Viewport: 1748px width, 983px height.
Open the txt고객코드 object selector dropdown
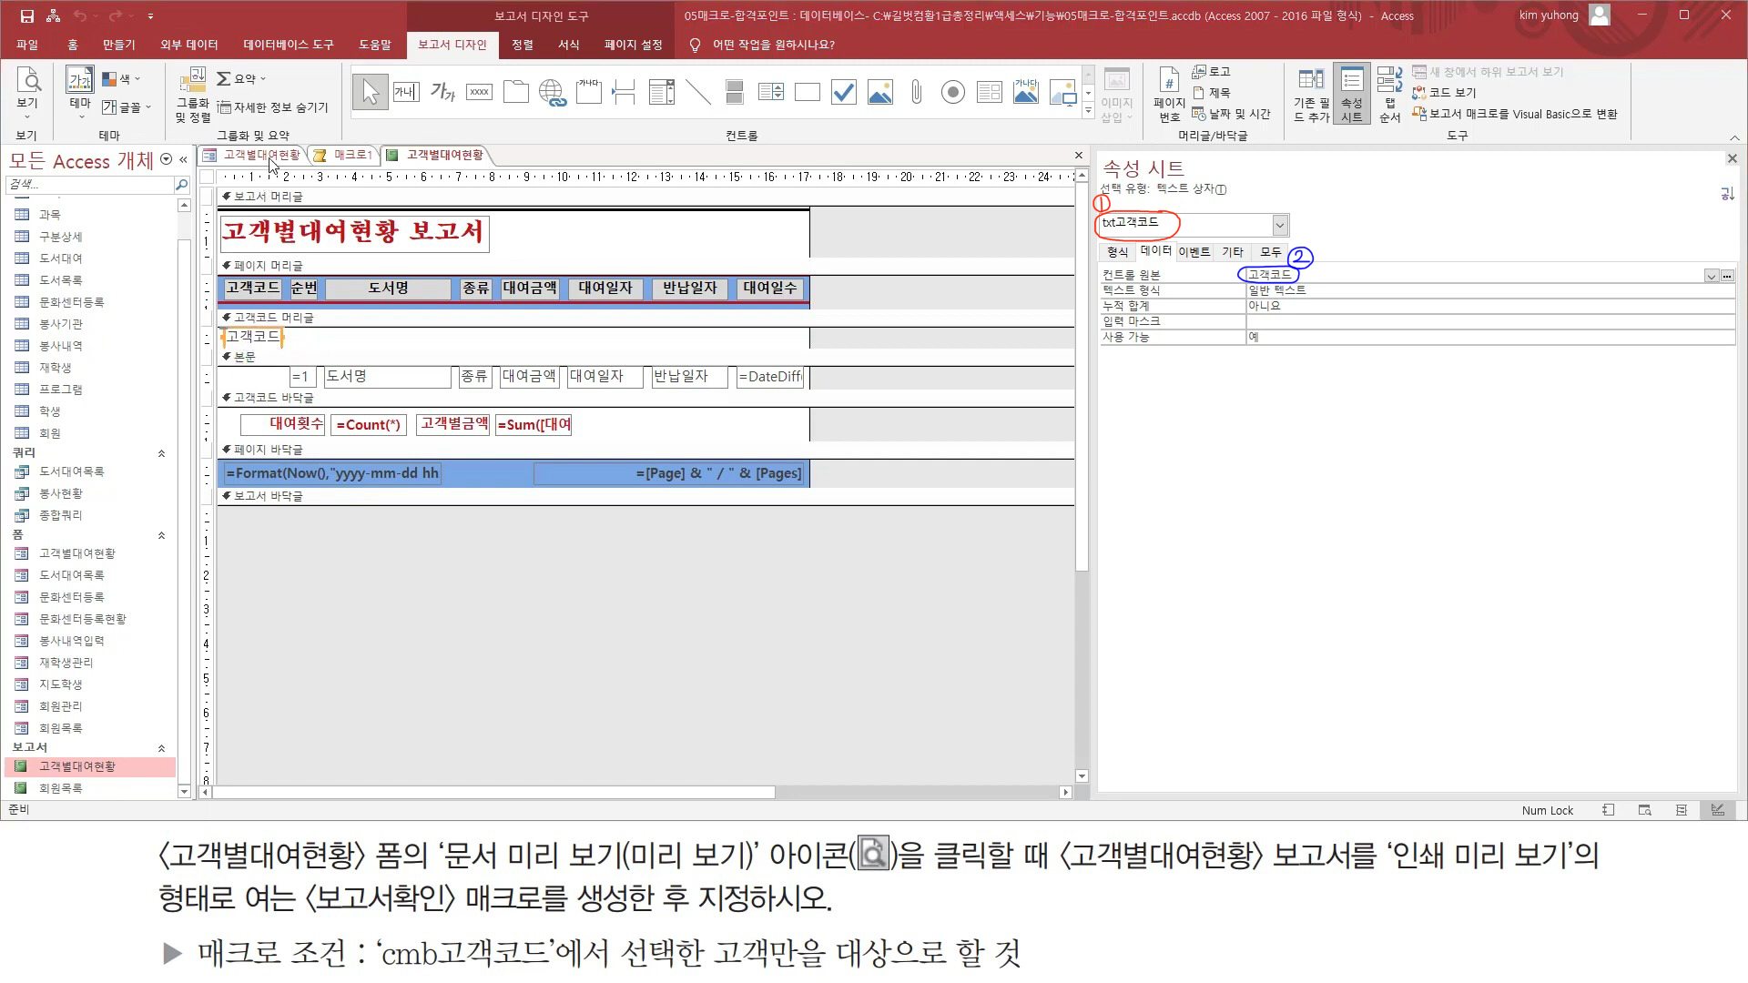pos(1280,225)
